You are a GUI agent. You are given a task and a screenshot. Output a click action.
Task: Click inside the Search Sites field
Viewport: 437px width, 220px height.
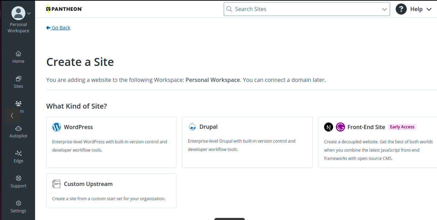click(x=302, y=9)
